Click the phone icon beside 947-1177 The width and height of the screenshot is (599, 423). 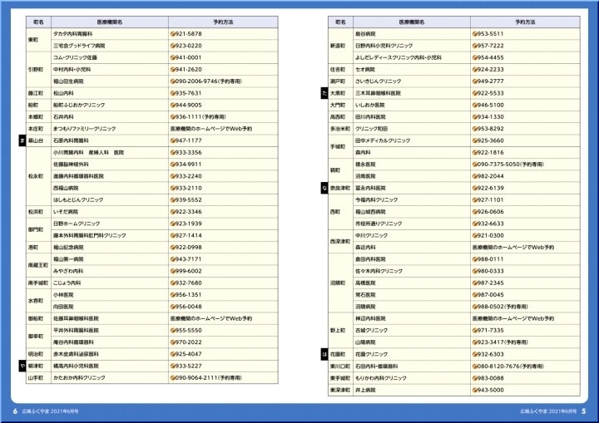pyautogui.click(x=173, y=141)
